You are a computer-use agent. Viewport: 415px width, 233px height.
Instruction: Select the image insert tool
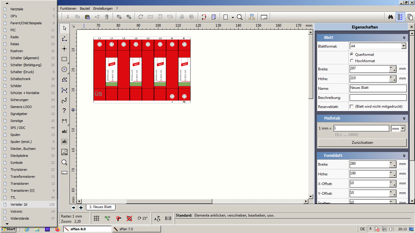(64, 152)
